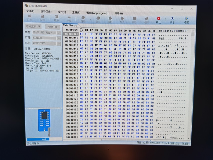Switch to the Main Memory tab

tap(71, 25)
